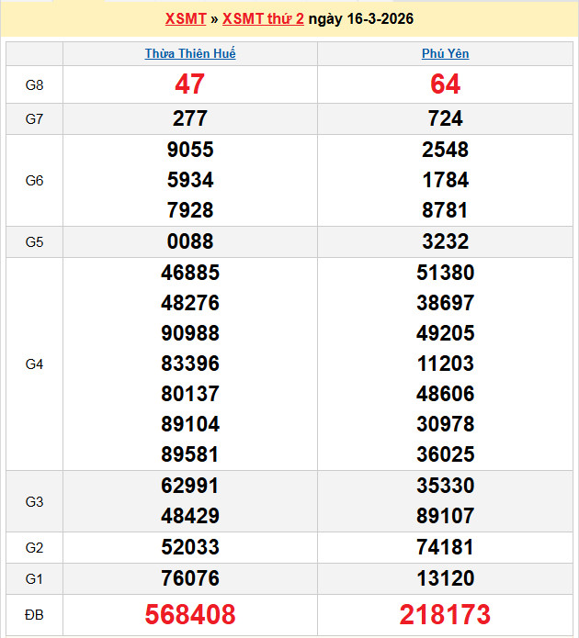
Task: Open the XSMT link in the header
Action: [187, 18]
